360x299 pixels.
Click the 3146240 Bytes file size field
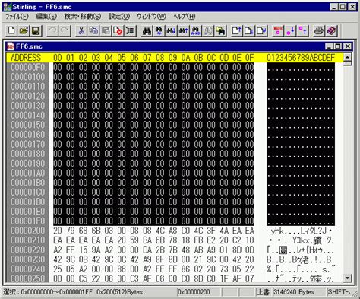(x=299, y=292)
